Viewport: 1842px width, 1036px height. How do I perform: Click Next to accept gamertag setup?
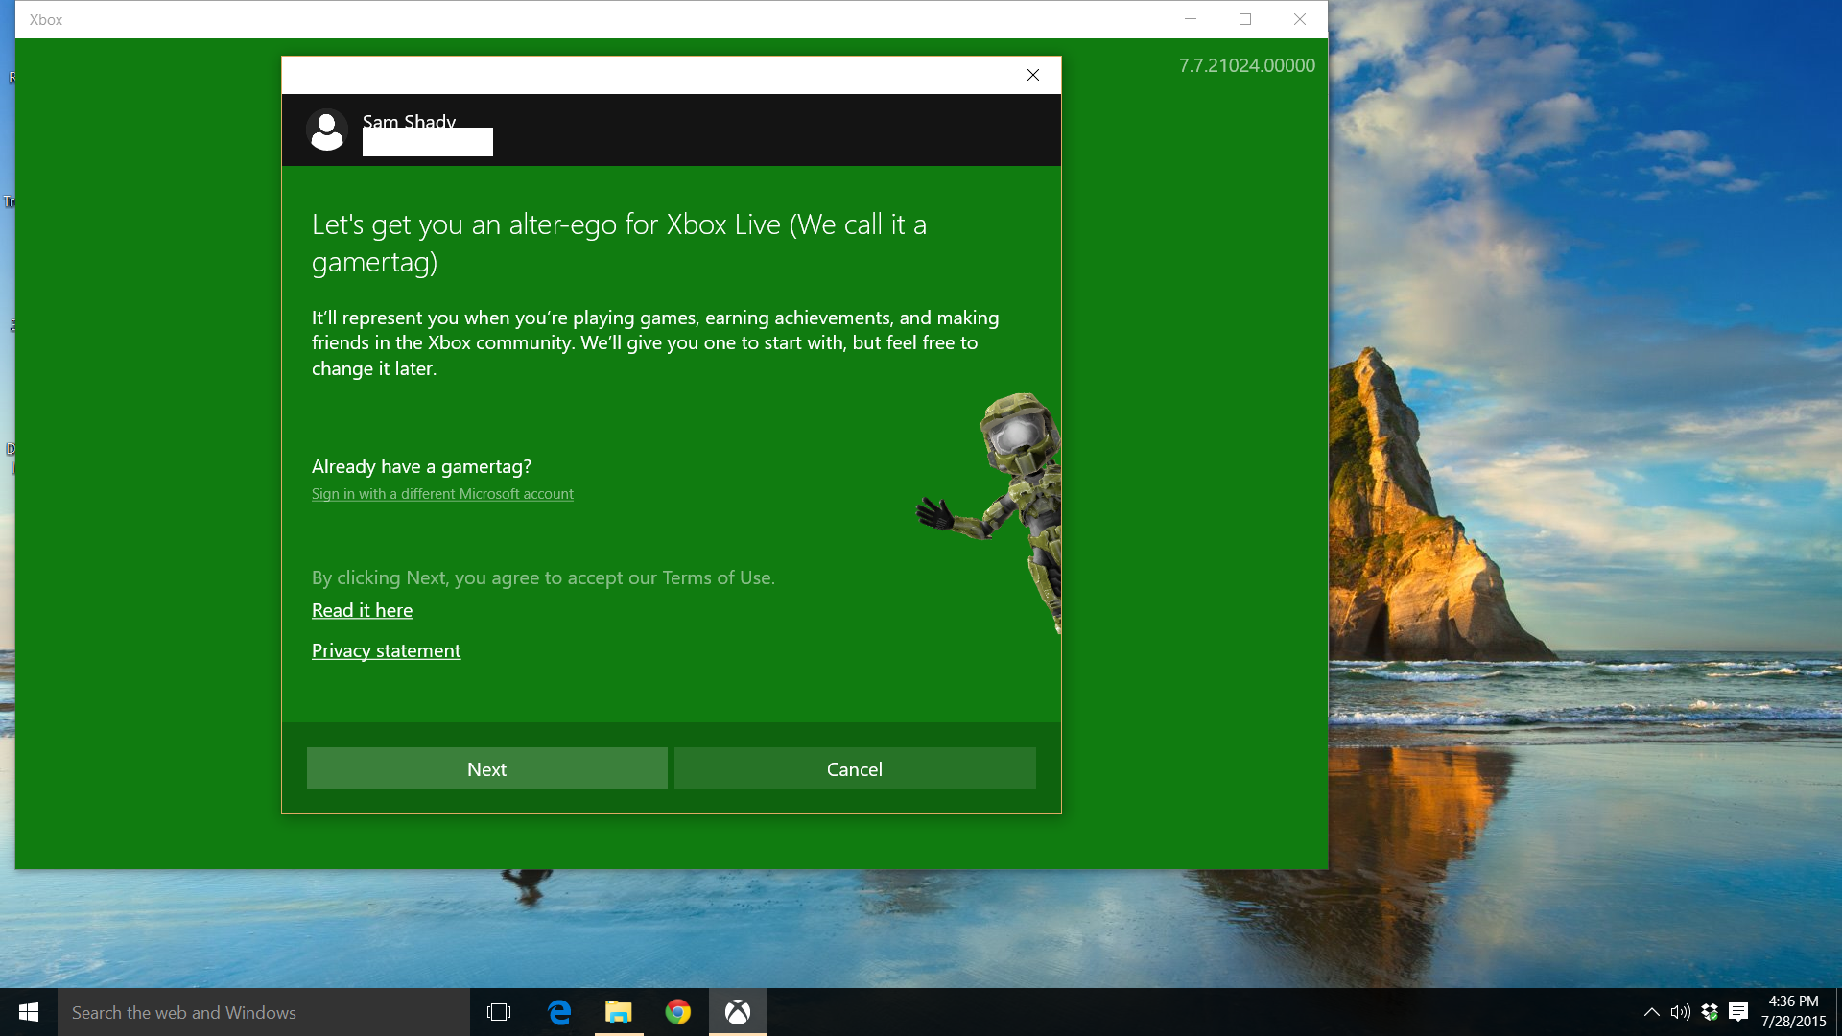click(485, 767)
